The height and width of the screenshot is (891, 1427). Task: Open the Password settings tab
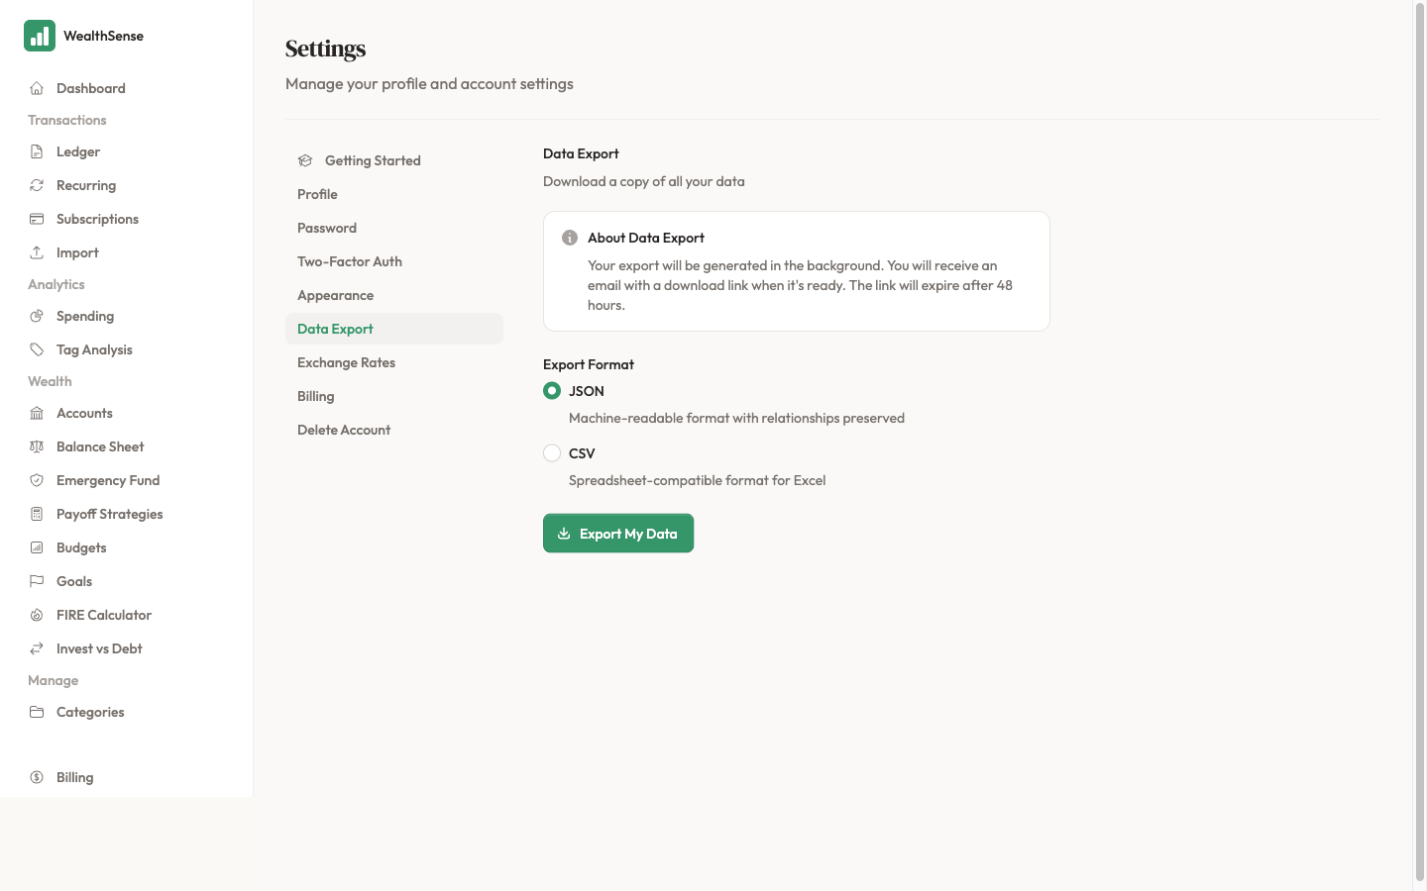coord(394,228)
